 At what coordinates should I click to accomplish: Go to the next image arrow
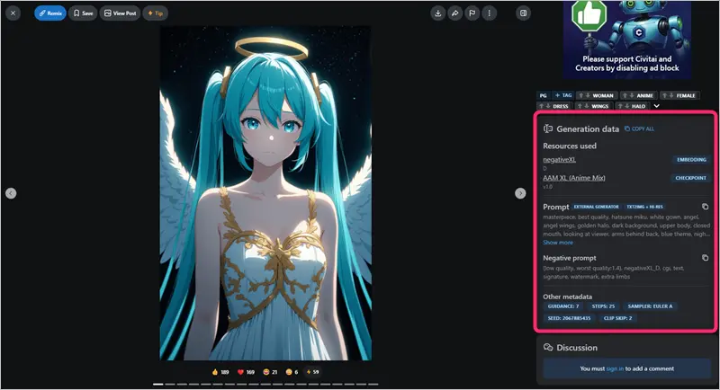click(x=519, y=193)
